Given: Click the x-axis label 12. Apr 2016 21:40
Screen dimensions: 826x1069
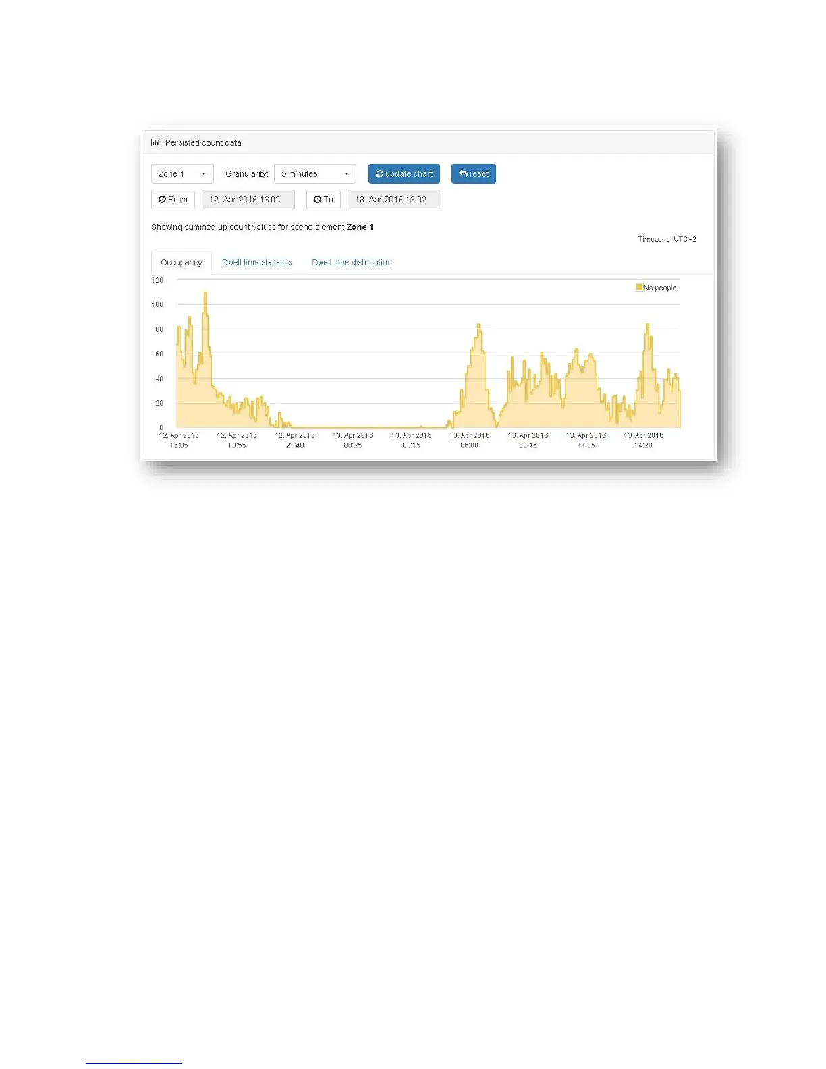Looking at the screenshot, I should (295, 441).
